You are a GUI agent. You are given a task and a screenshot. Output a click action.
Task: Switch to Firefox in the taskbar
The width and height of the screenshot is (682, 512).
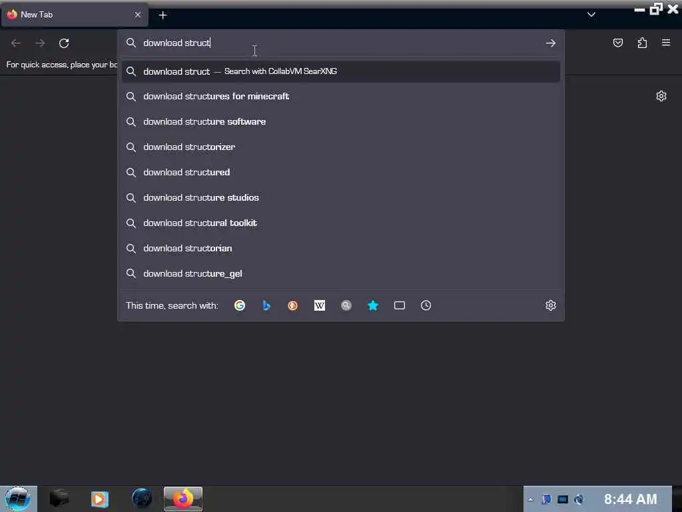point(183,499)
